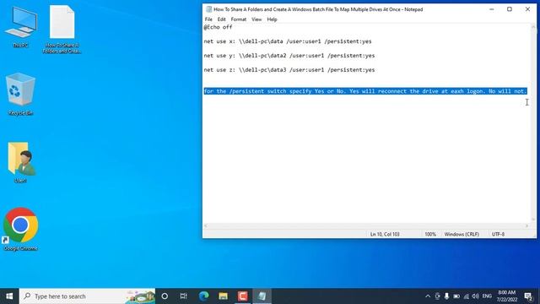Open the Edit menu in Notepad
Viewport: 540px width, 304px height.
(221, 19)
